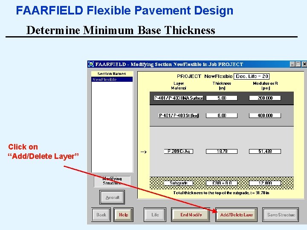The width and height of the screenshot is (307, 230).
Task: Open the Help button
Action: point(123,215)
